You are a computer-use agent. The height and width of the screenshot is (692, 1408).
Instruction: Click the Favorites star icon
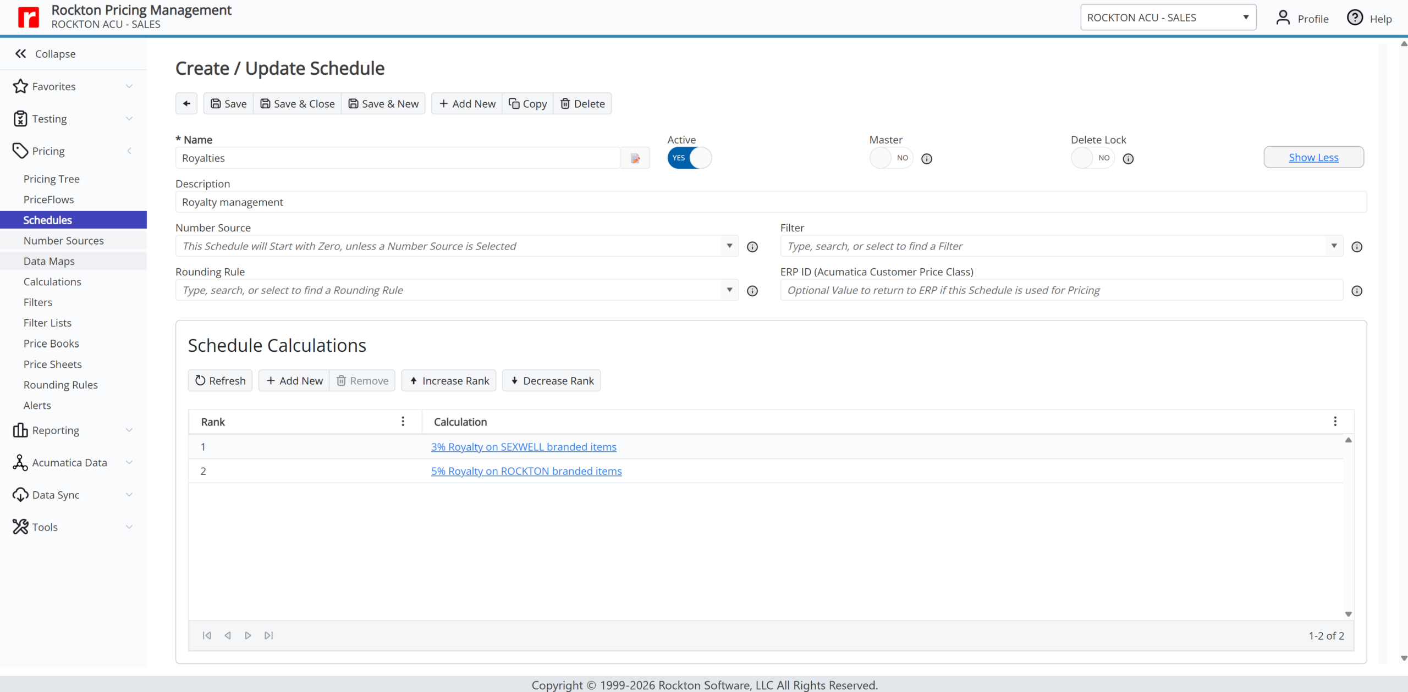(x=20, y=86)
